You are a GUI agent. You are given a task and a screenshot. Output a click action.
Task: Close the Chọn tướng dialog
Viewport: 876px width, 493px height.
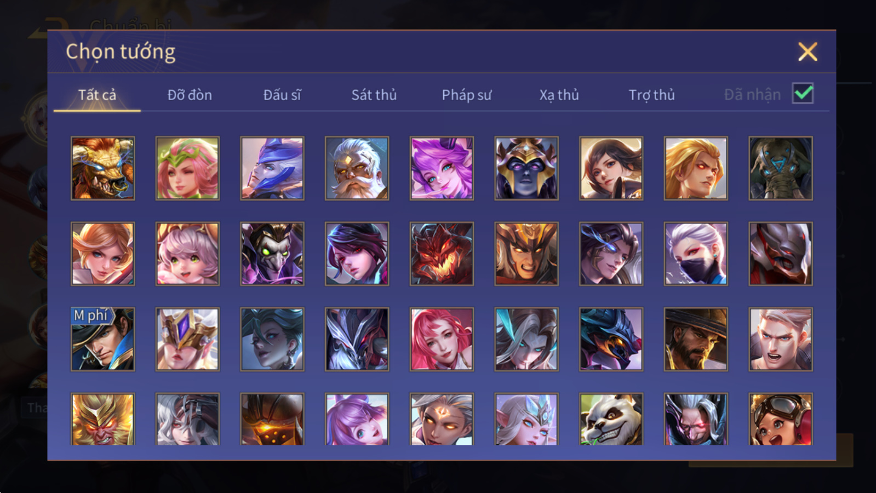(x=808, y=52)
